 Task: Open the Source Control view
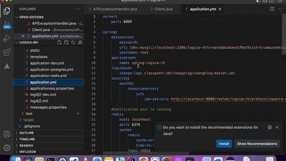[7, 25]
